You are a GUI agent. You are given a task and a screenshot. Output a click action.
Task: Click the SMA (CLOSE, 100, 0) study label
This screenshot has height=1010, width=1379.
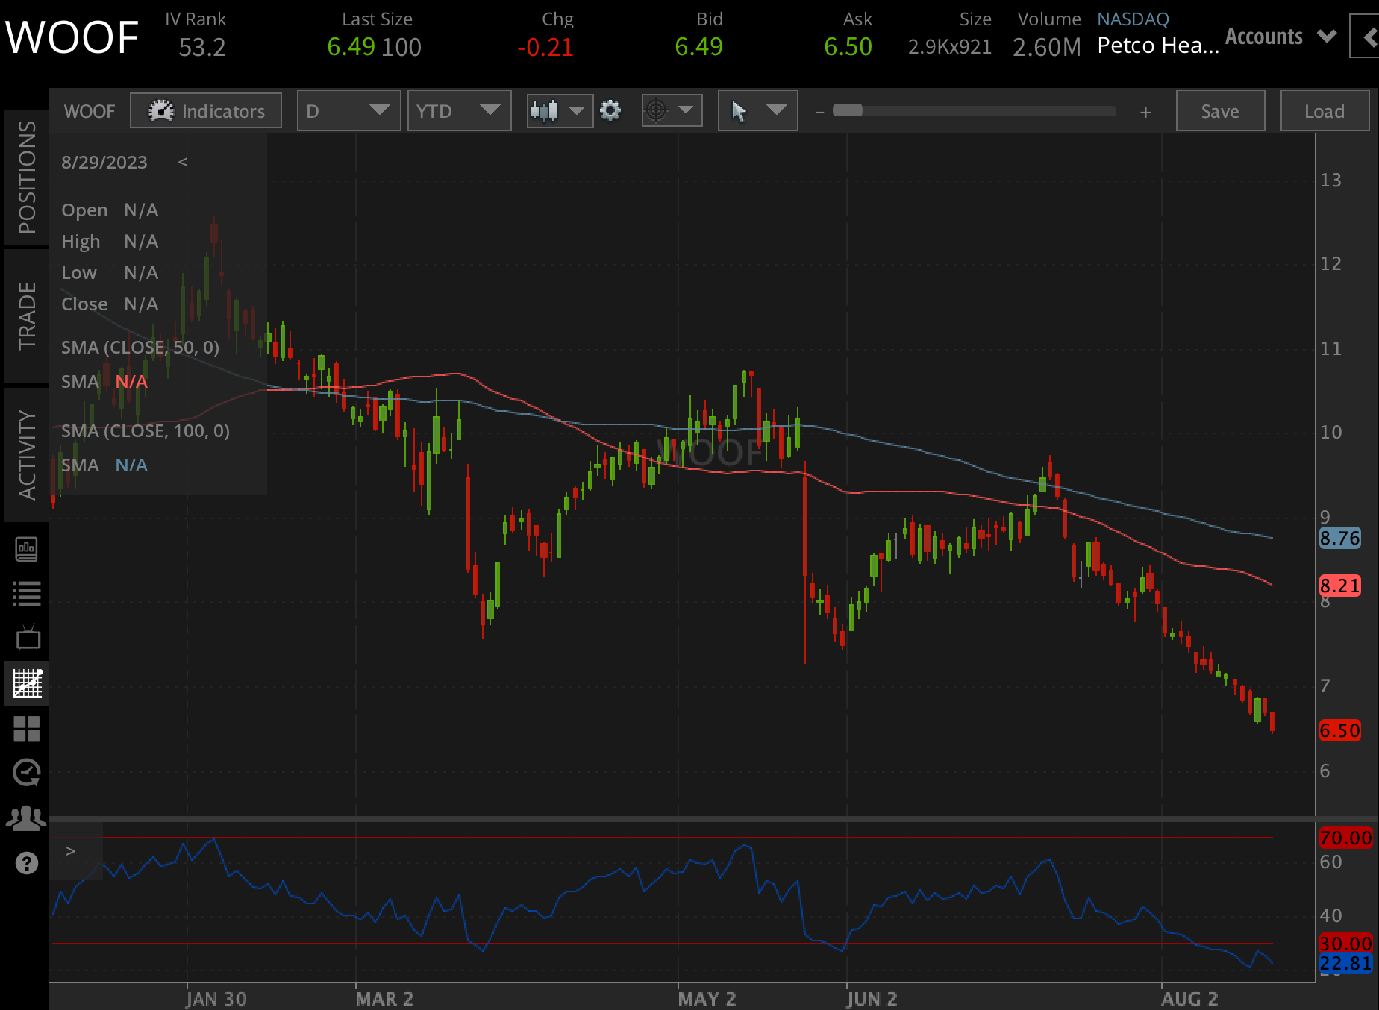point(146,431)
